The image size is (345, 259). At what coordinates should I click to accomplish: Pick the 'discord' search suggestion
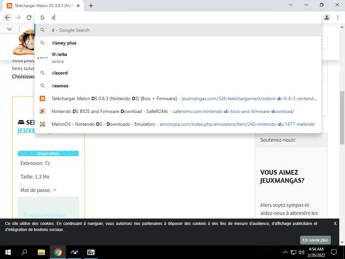click(x=178, y=73)
